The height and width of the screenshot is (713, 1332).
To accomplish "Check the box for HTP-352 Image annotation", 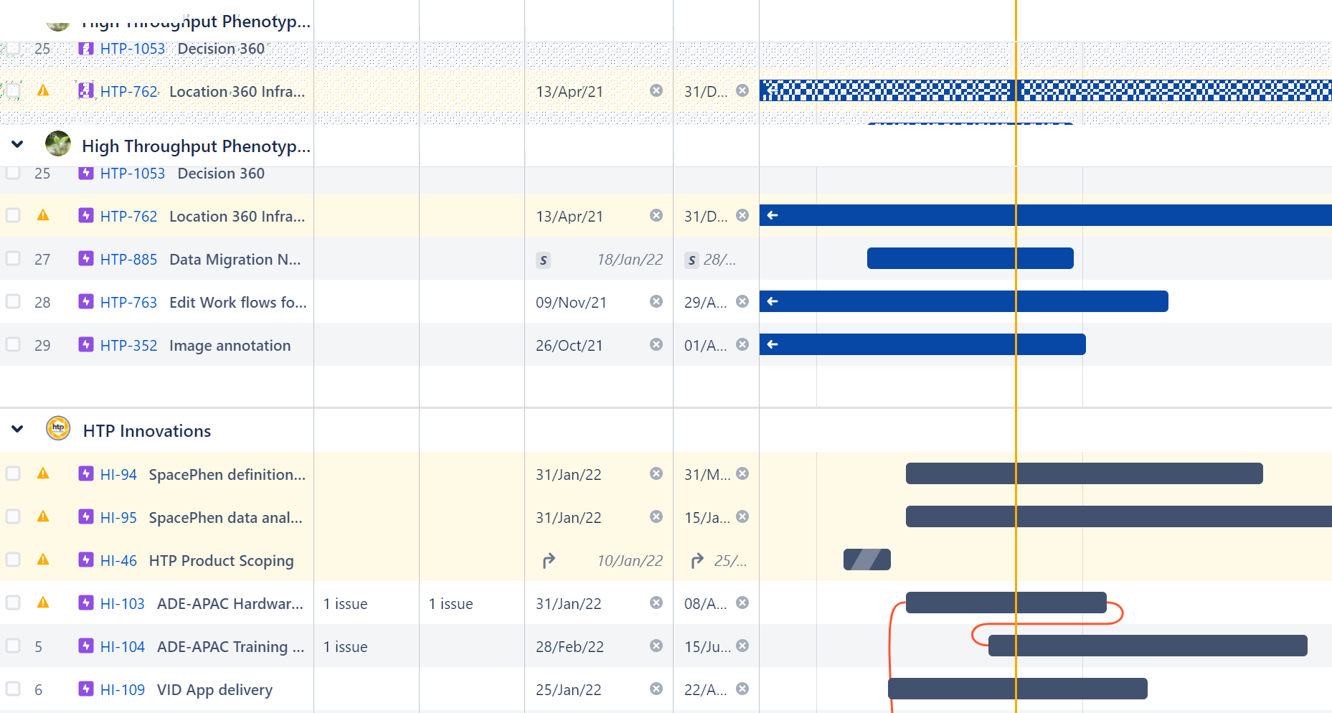I will (13, 344).
